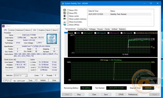This screenshot has width=163, height=98.
Task: Open the Bench tab in CPU-Z
Action: click(48, 30)
